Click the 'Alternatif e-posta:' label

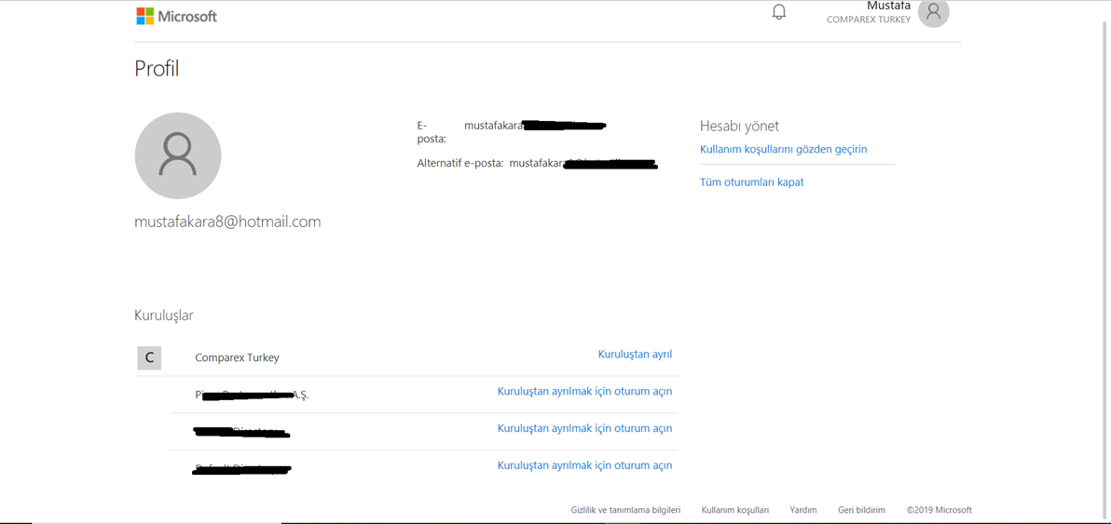[x=459, y=164]
